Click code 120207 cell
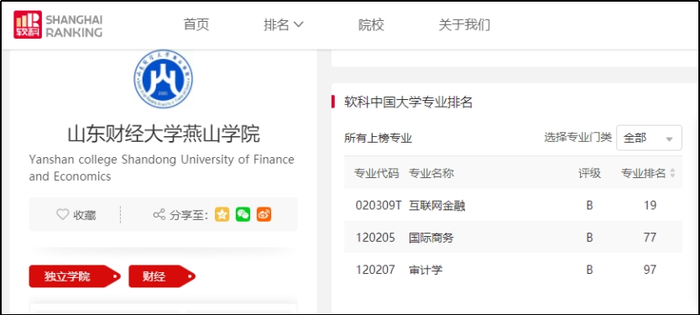Viewport: 700px width, 315px height. pos(375,270)
